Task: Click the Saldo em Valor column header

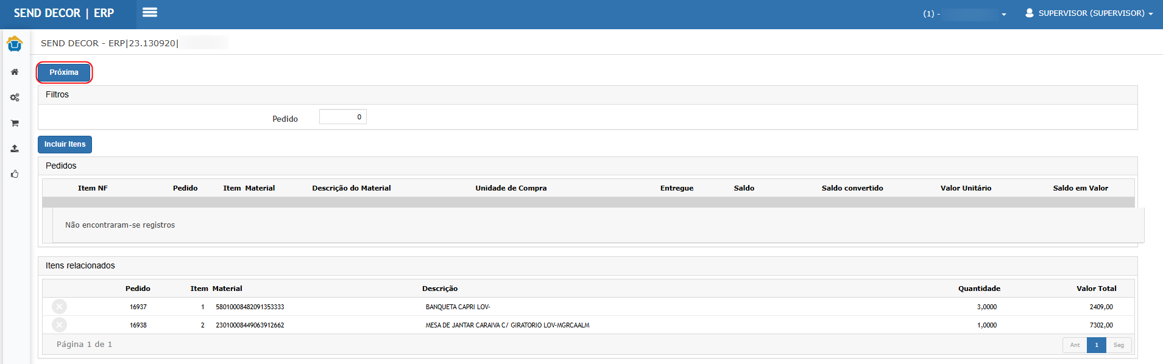Action: [1080, 188]
